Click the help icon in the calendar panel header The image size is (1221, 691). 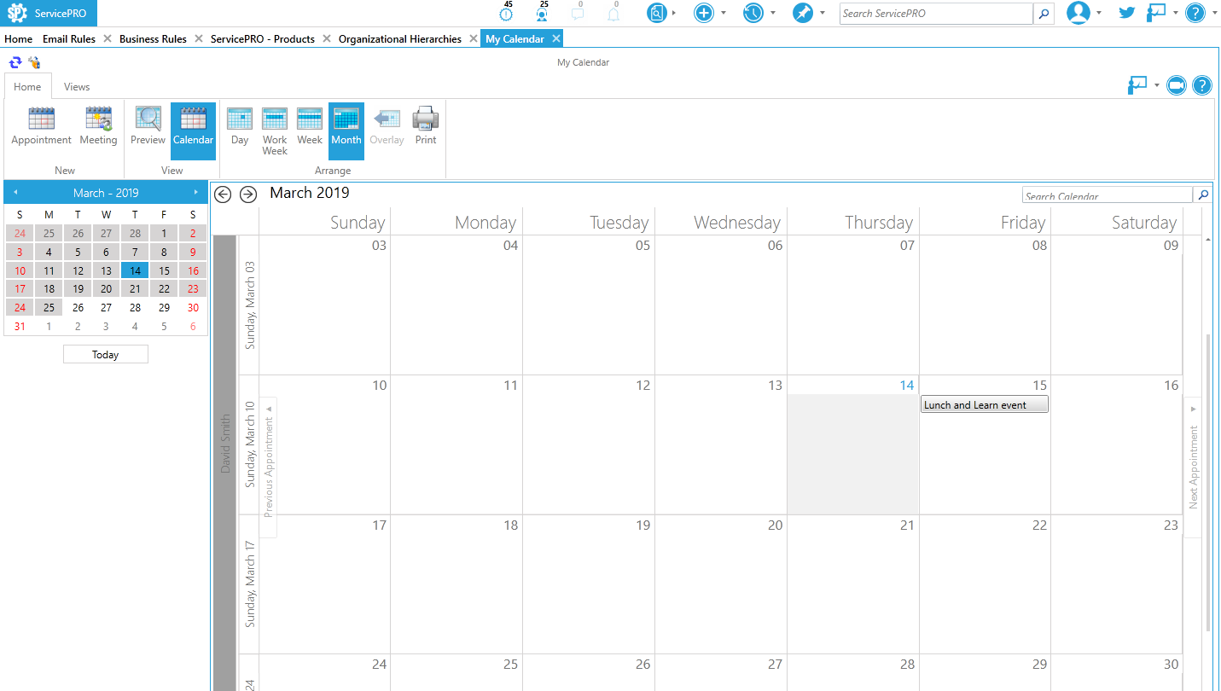tap(1202, 85)
